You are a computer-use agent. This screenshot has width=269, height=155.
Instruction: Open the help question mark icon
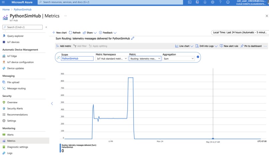point(220,2)
